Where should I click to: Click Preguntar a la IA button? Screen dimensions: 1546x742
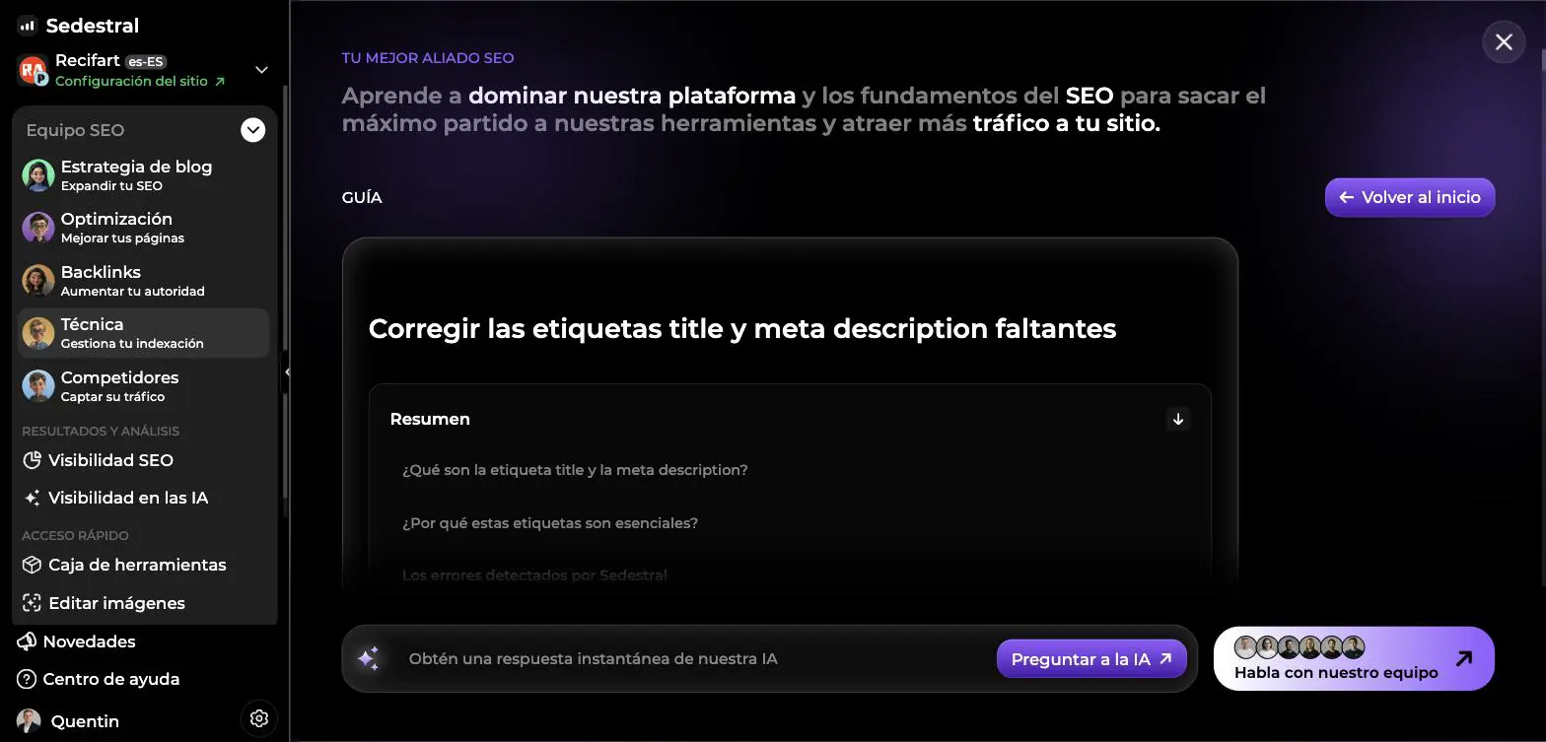click(x=1091, y=659)
